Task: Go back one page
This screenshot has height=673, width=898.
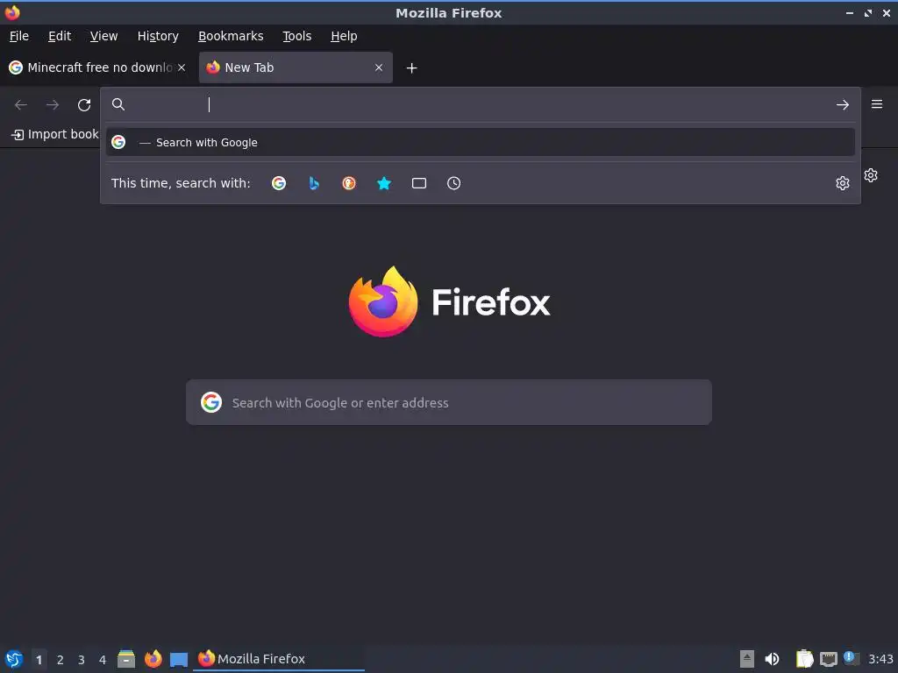Action: [21, 105]
